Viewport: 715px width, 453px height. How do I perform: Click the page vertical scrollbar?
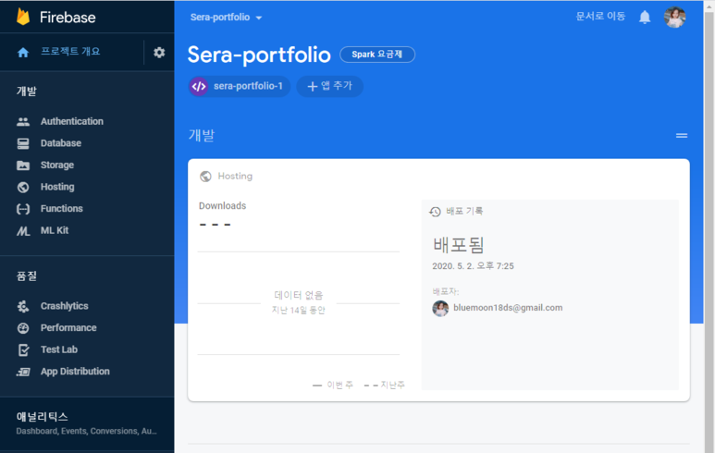pos(709,226)
